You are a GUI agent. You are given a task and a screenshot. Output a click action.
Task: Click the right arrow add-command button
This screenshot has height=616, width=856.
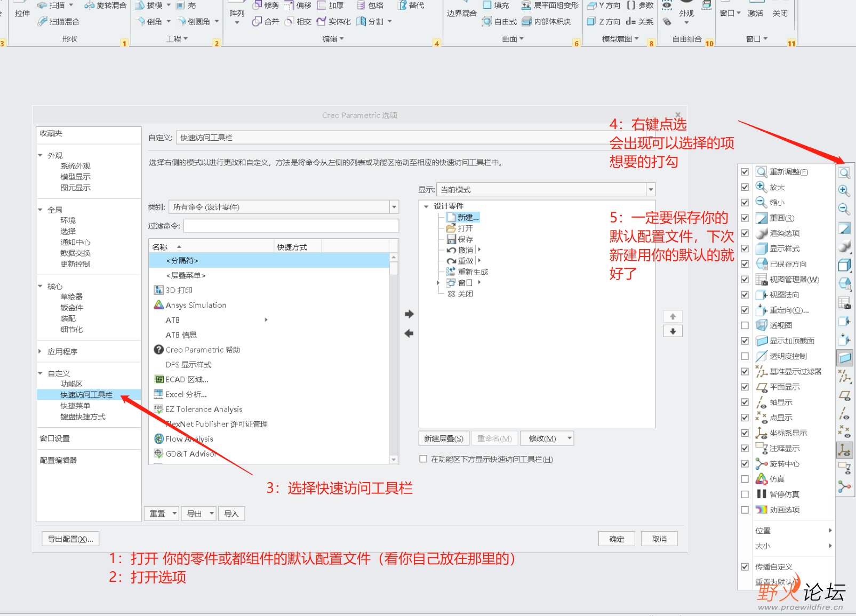coord(409,314)
